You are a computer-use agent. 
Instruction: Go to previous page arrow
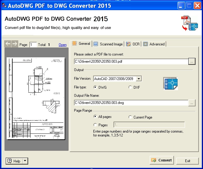pyautogui.click(x=8, y=44)
